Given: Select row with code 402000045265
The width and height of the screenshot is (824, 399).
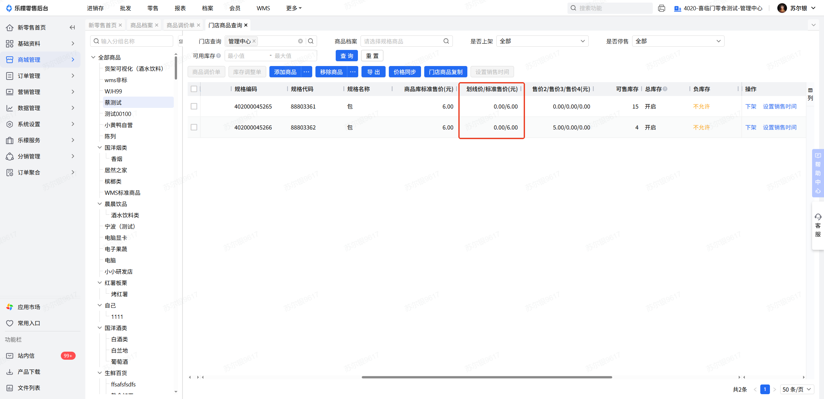Looking at the screenshot, I should 194,106.
